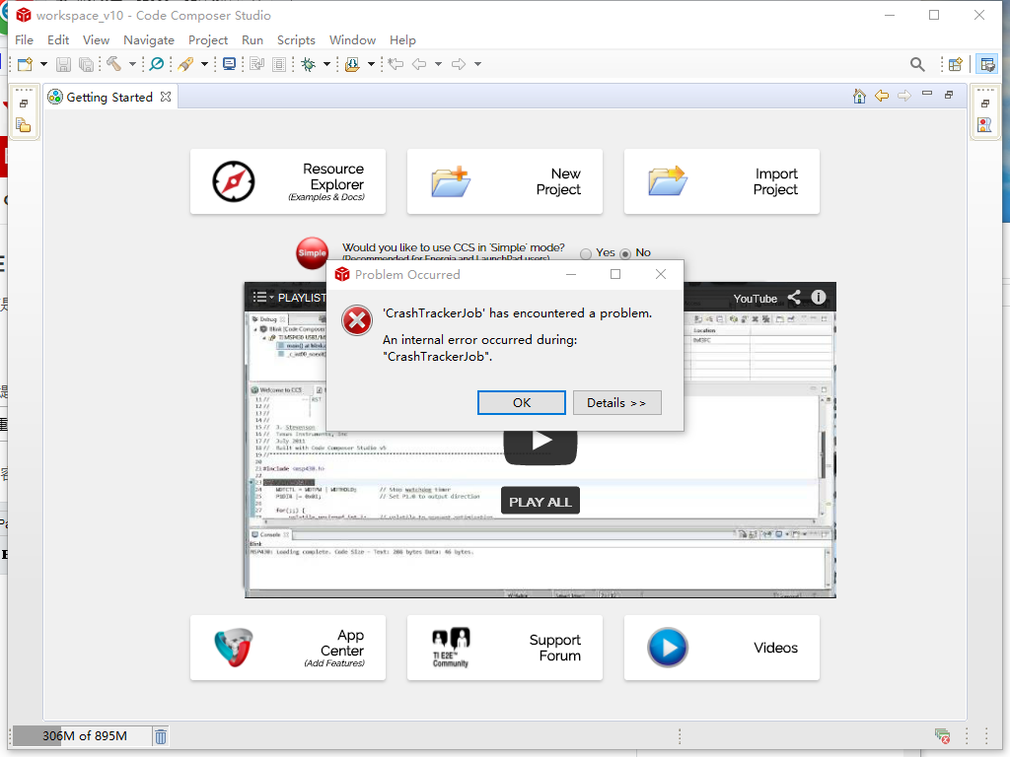This screenshot has height=757, width=1010.
Task: Click the blue slashed-circle toolbar icon
Action: 157,64
